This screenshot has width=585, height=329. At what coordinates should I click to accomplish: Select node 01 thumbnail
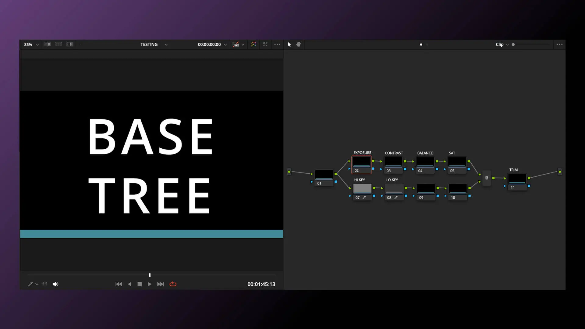click(324, 175)
